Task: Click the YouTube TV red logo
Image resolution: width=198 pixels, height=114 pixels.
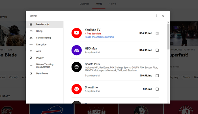Action: (x=77, y=33)
